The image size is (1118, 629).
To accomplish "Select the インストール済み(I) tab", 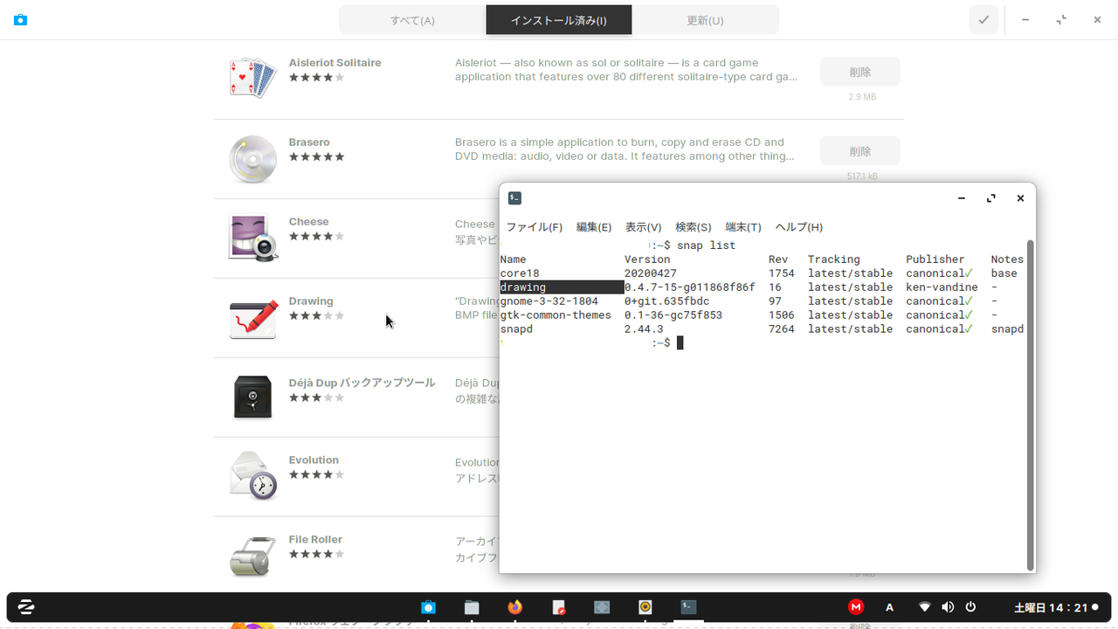I will 559,20.
